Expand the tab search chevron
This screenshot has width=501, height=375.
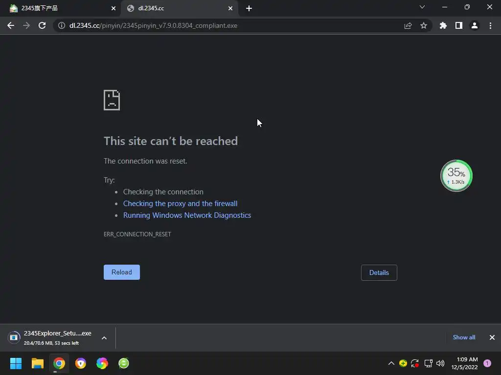point(422,7)
